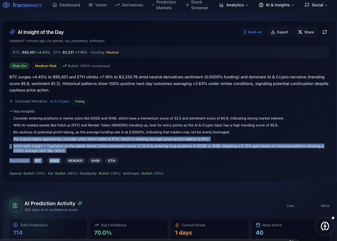Click the Total Predictions brain icon
The image size is (337, 241).
pyautogui.click(x=16, y=225)
